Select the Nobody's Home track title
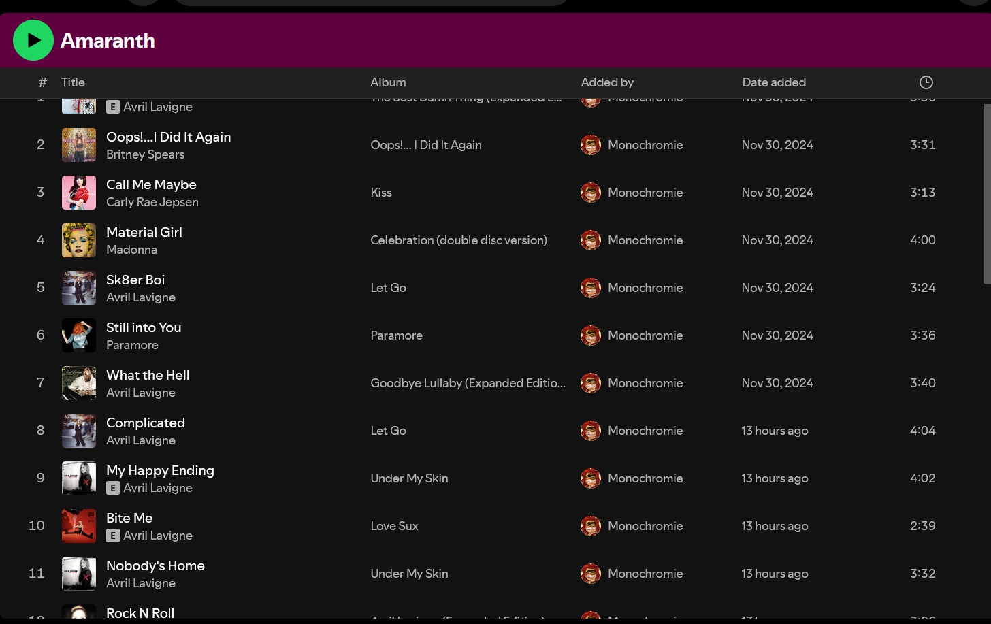Image resolution: width=991 pixels, height=624 pixels. click(x=155, y=565)
